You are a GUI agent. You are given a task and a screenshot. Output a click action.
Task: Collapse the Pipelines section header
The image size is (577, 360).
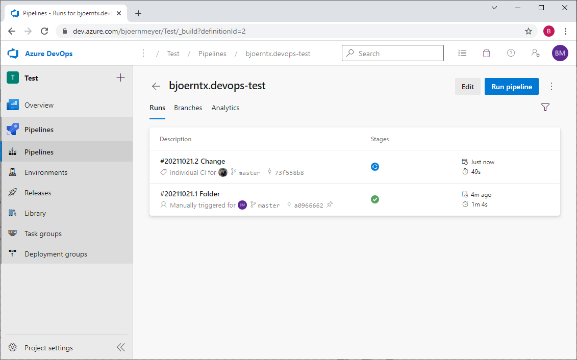pyautogui.click(x=67, y=130)
